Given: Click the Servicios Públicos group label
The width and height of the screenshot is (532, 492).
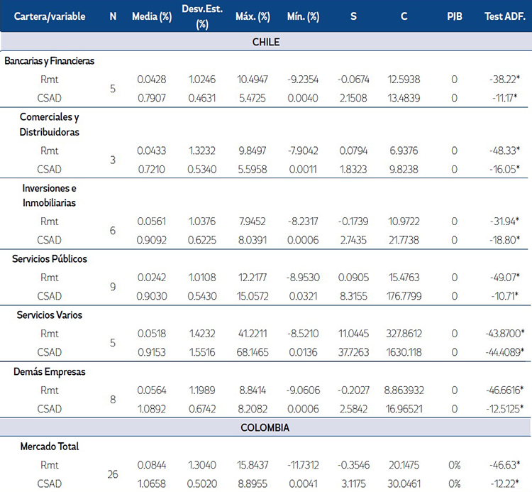Looking at the screenshot, I should coord(50,259).
